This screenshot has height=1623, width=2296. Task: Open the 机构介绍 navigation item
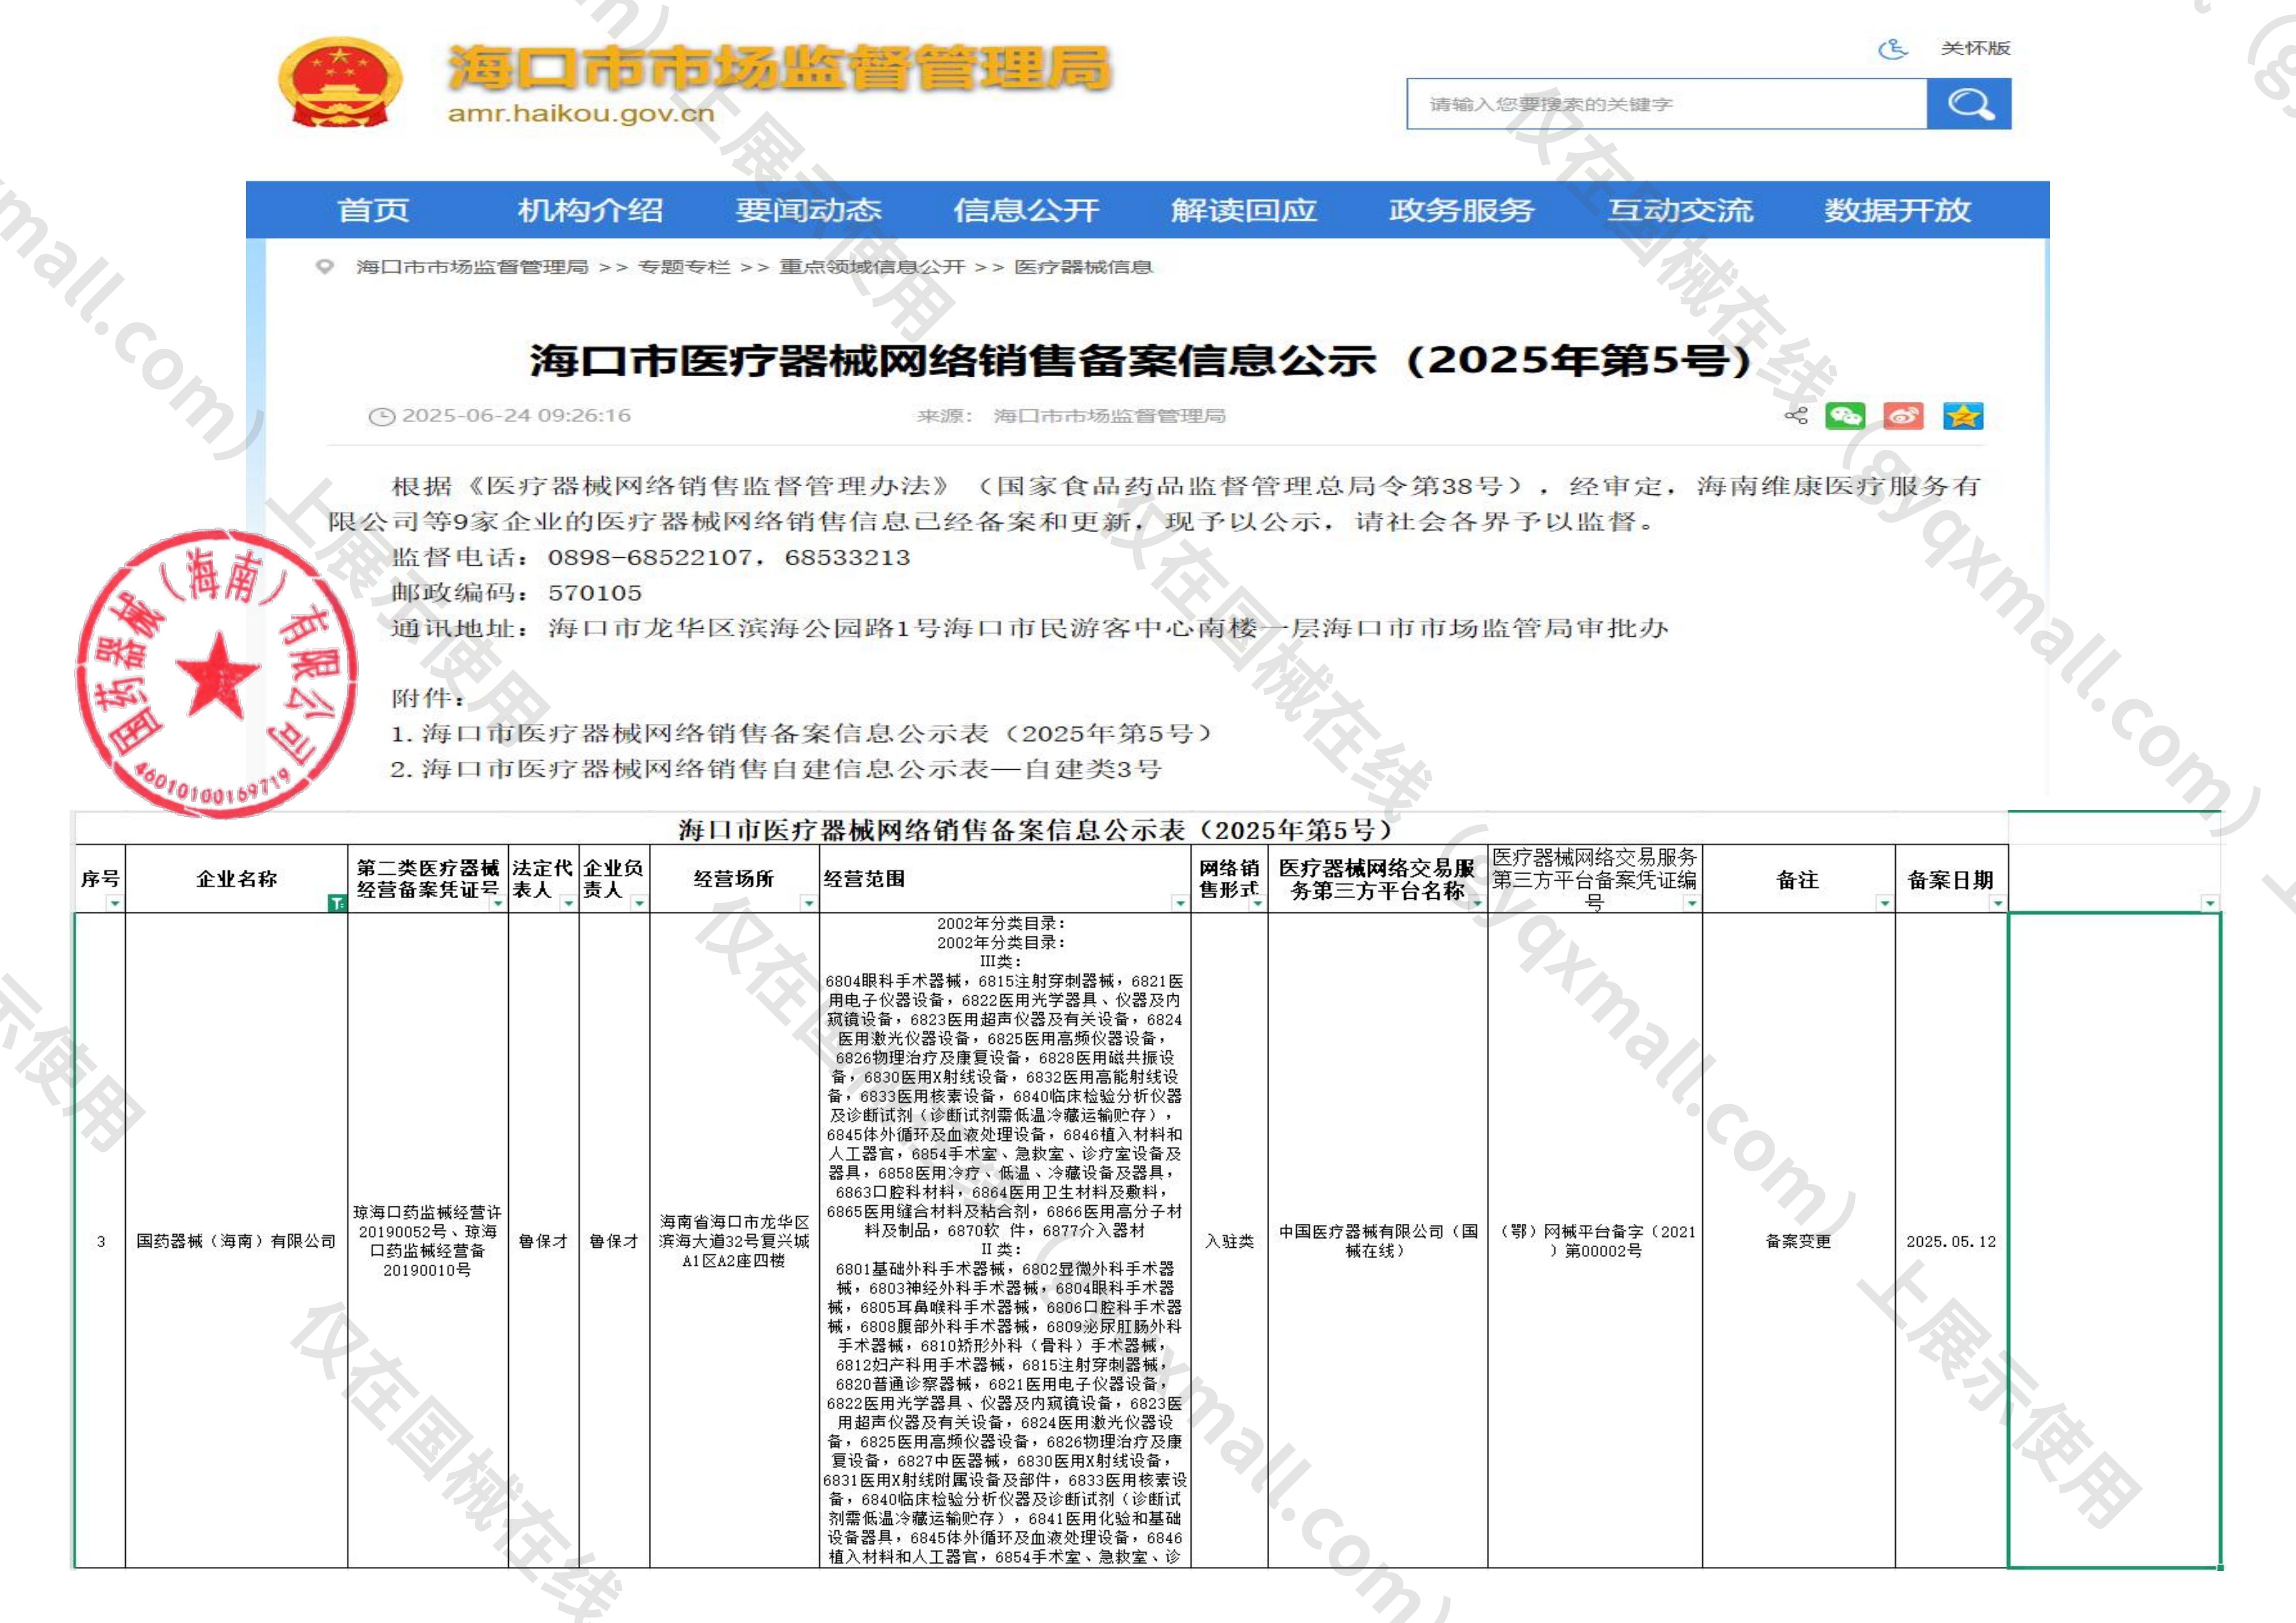tap(590, 210)
